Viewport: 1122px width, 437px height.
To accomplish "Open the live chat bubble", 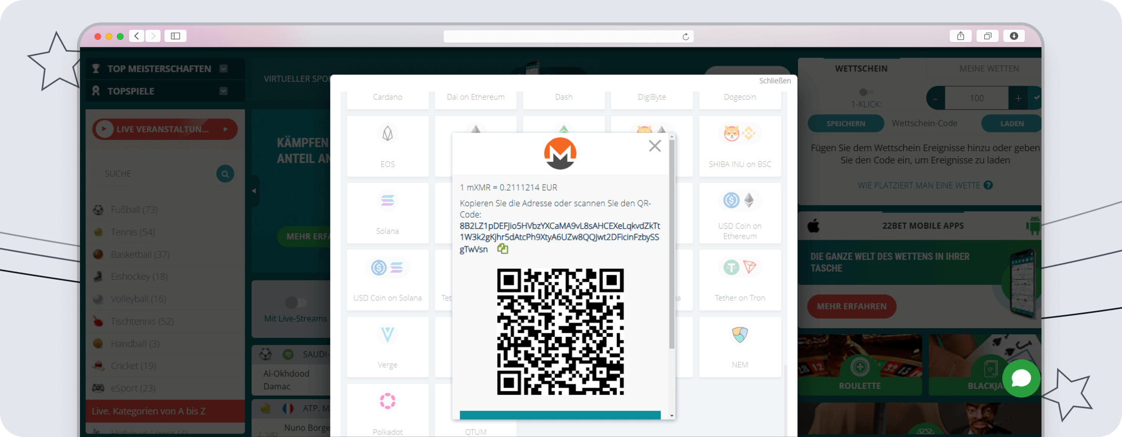I will (x=1021, y=378).
